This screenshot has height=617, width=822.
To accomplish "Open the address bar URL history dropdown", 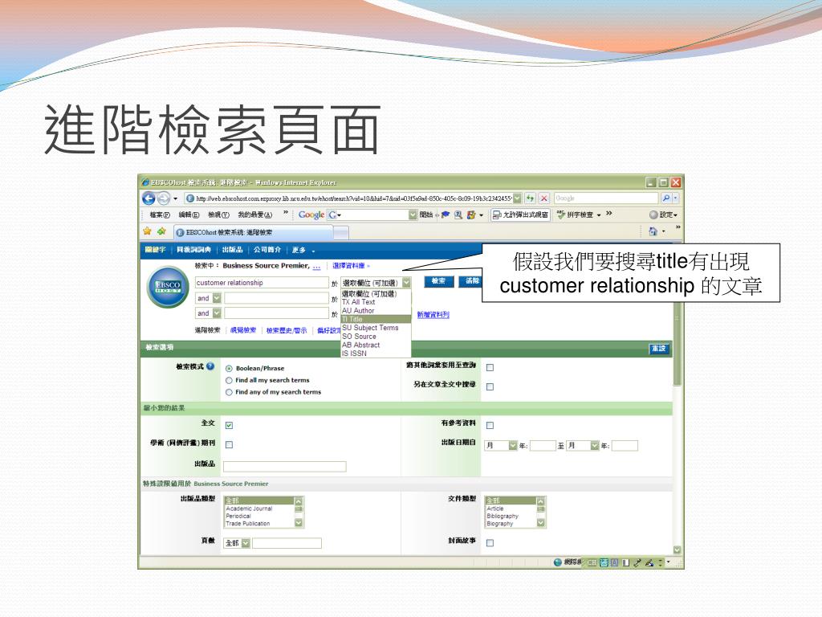I will pyautogui.click(x=517, y=198).
